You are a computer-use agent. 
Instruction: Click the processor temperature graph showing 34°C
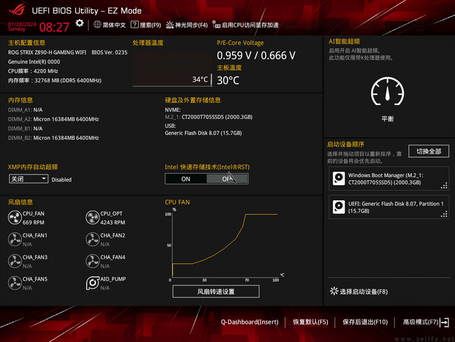(172, 69)
